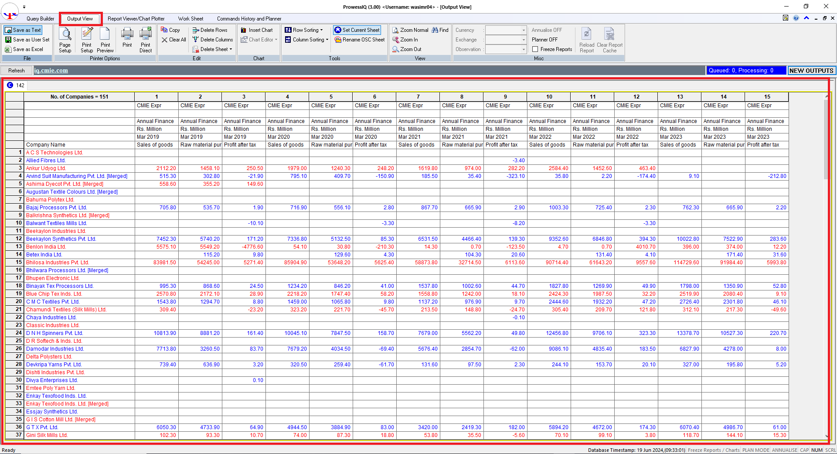Open Commands History and Planner tab

pos(249,19)
